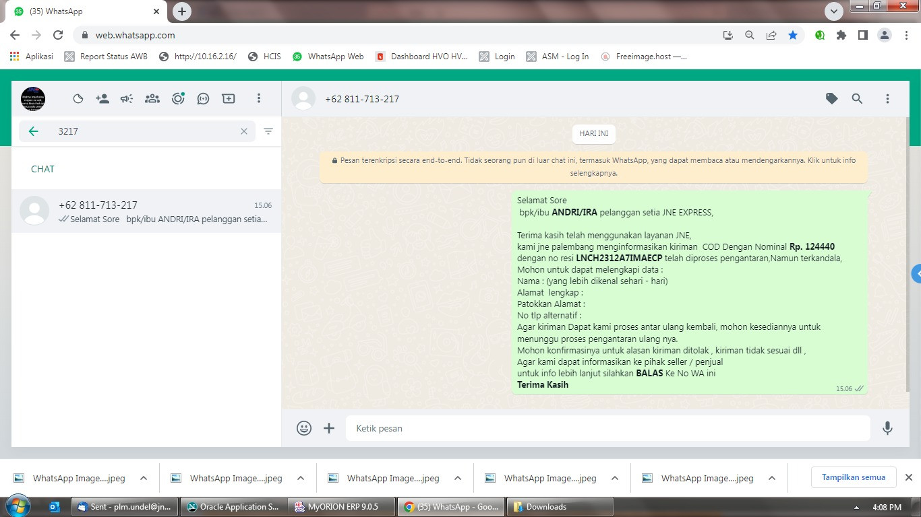The width and height of the screenshot is (921, 517).
Task: Go back in browser history
Action: coord(15,35)
